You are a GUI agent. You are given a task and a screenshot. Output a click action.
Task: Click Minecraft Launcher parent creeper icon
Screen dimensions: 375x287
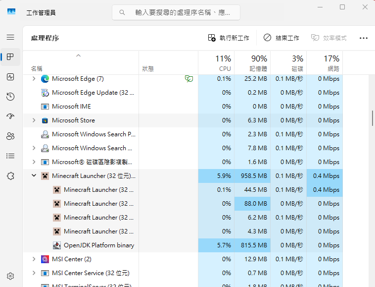[45, 176]
